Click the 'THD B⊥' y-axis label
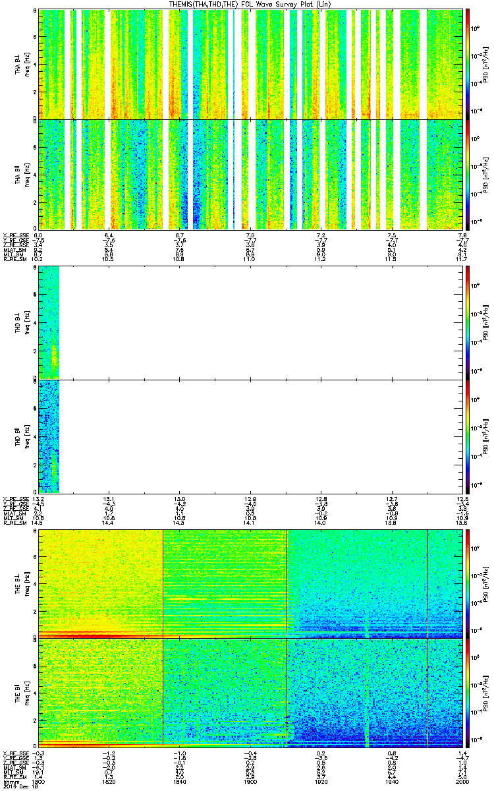The image size is (494, 791). (x=18, y=322)
